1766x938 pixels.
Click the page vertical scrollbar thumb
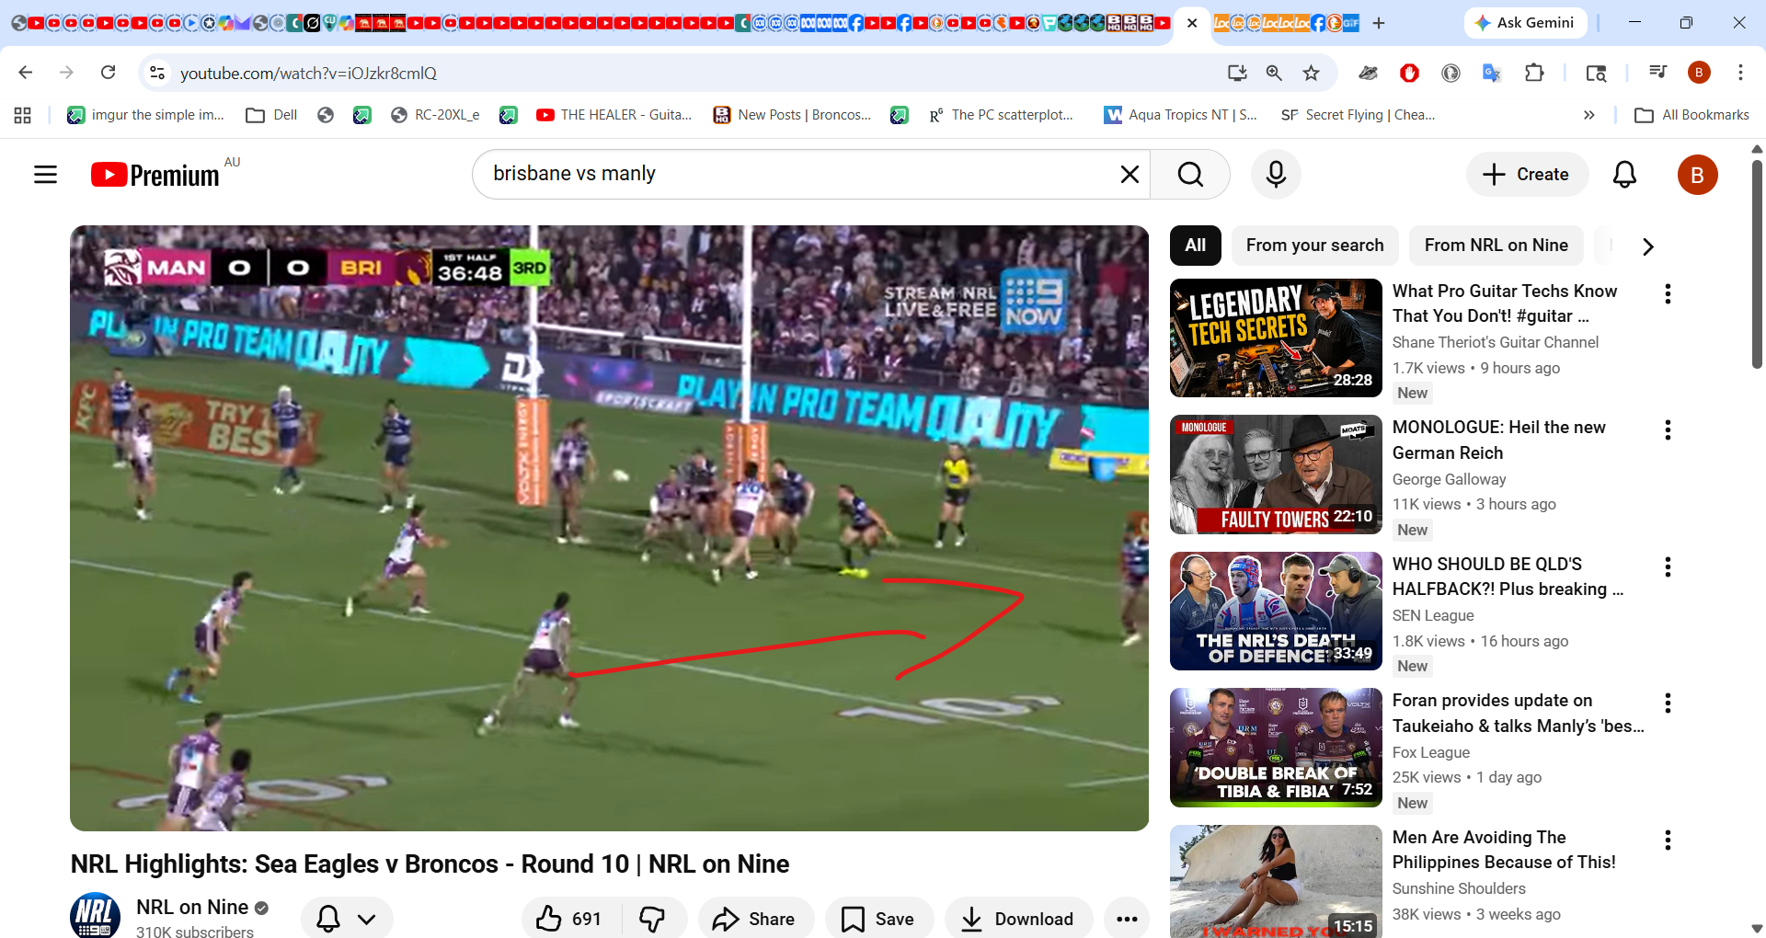(x=1757, y=264)
